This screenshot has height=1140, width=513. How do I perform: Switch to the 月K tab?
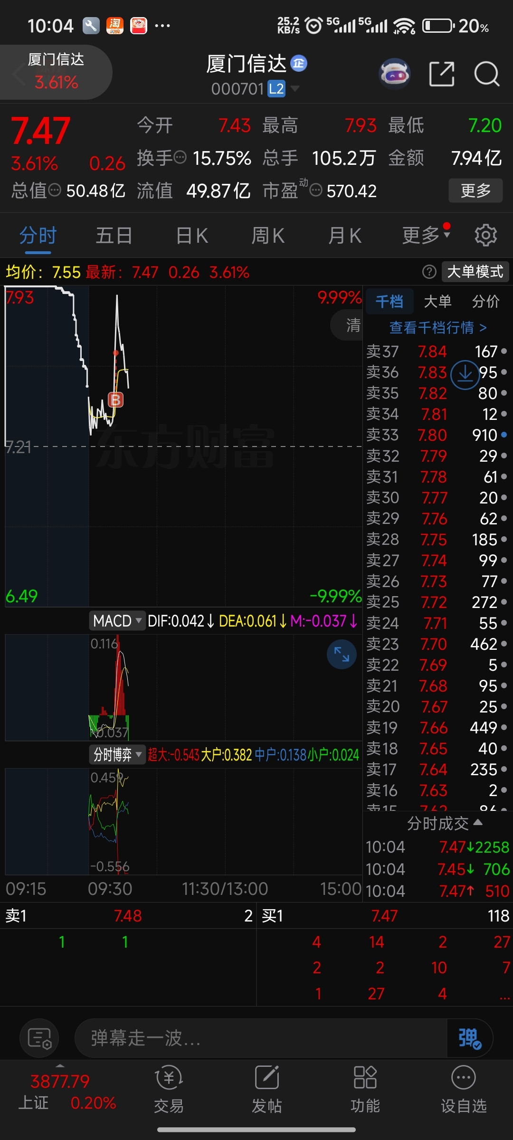tap(344, 236)
